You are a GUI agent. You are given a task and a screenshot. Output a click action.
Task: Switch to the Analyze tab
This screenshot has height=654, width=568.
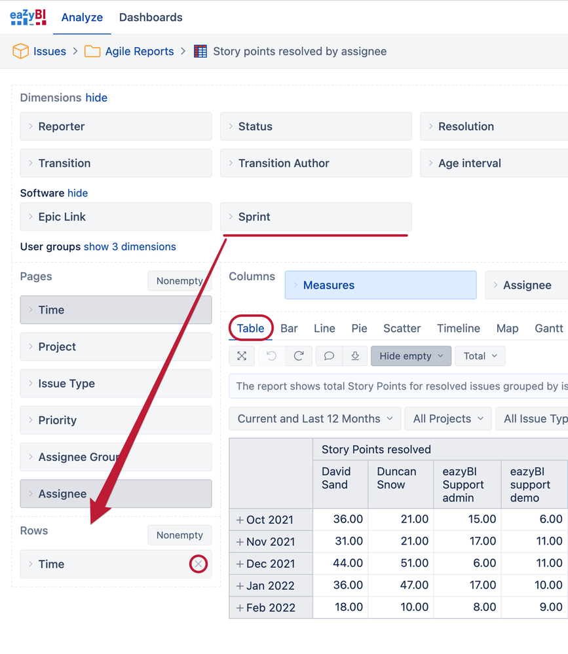tap(82, 18)
